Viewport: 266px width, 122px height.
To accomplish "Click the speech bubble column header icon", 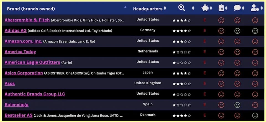I will [x=237, y=8].
